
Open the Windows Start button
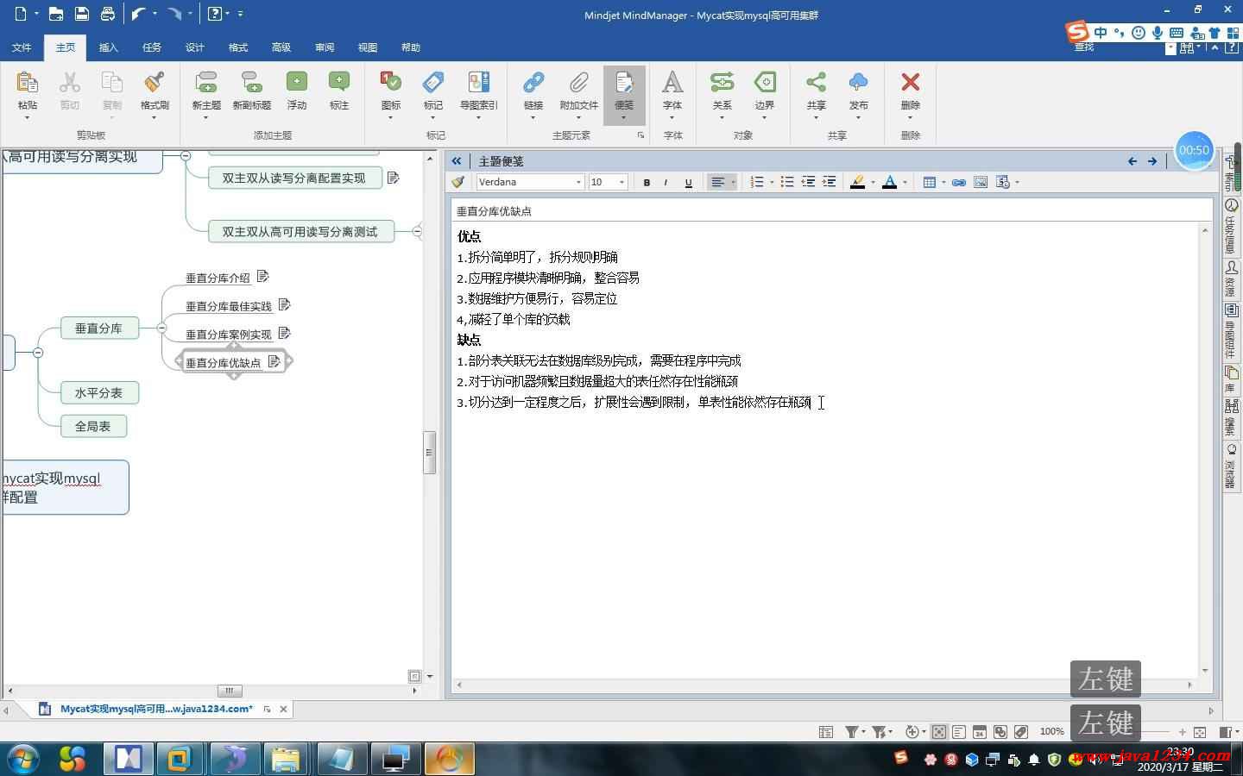tap(23, 759)
